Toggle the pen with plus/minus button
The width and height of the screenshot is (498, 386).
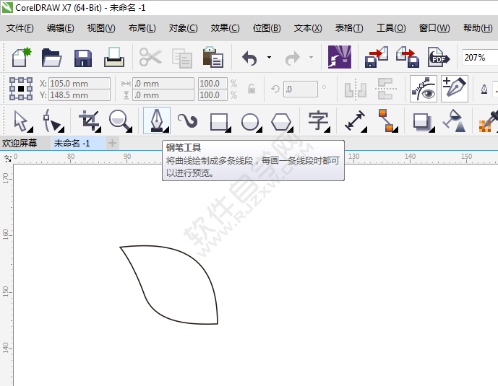coord(455,89)
